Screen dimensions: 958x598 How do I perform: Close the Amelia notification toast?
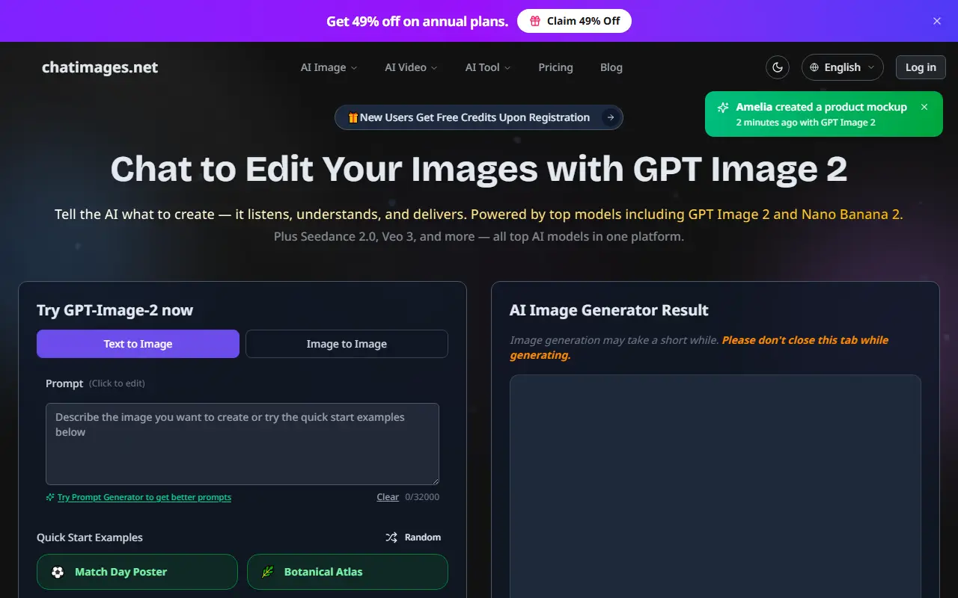(924, 107)
